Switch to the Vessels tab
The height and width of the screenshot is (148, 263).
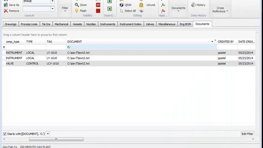(77, 24)
